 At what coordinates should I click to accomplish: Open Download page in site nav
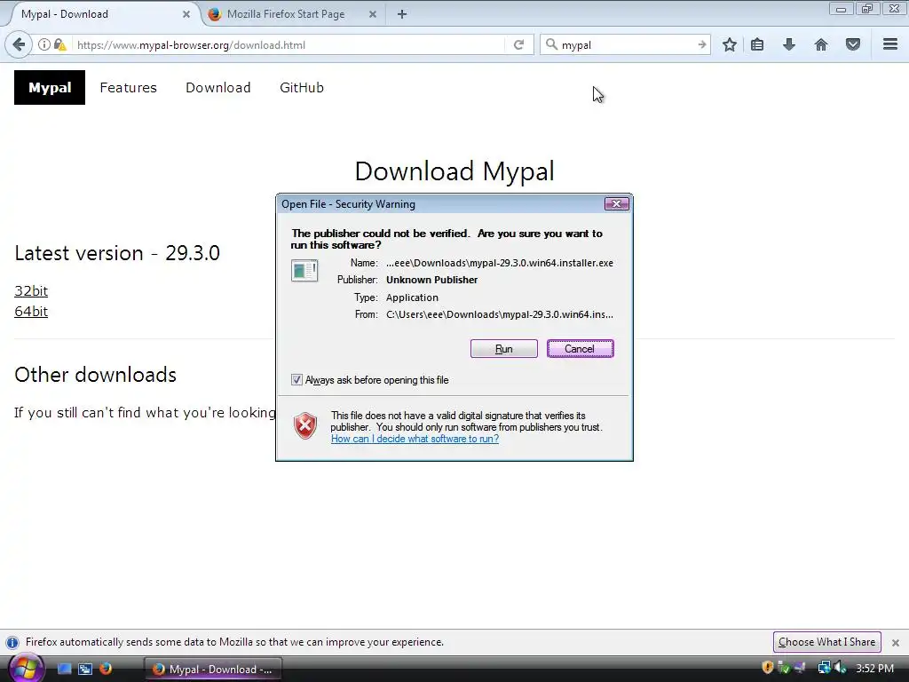tap(218, 88)
